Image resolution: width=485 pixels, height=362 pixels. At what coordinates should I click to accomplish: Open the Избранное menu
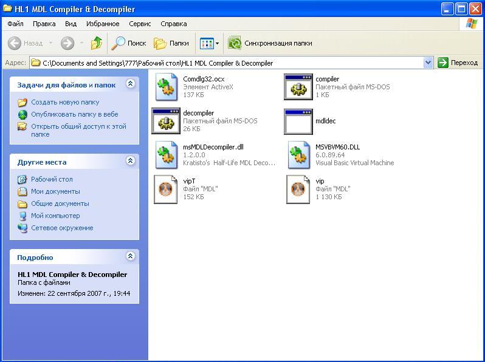pos(103,24)
